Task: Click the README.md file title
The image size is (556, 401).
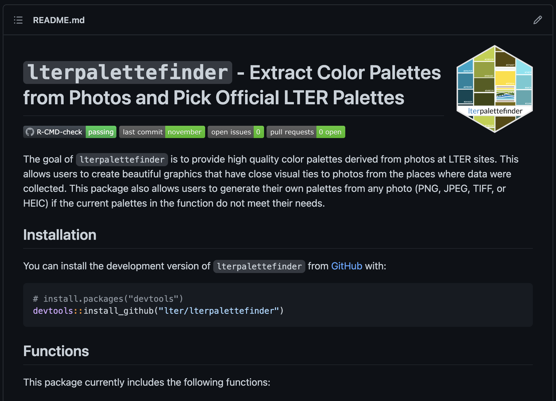Action: click(x=59, y=20)
